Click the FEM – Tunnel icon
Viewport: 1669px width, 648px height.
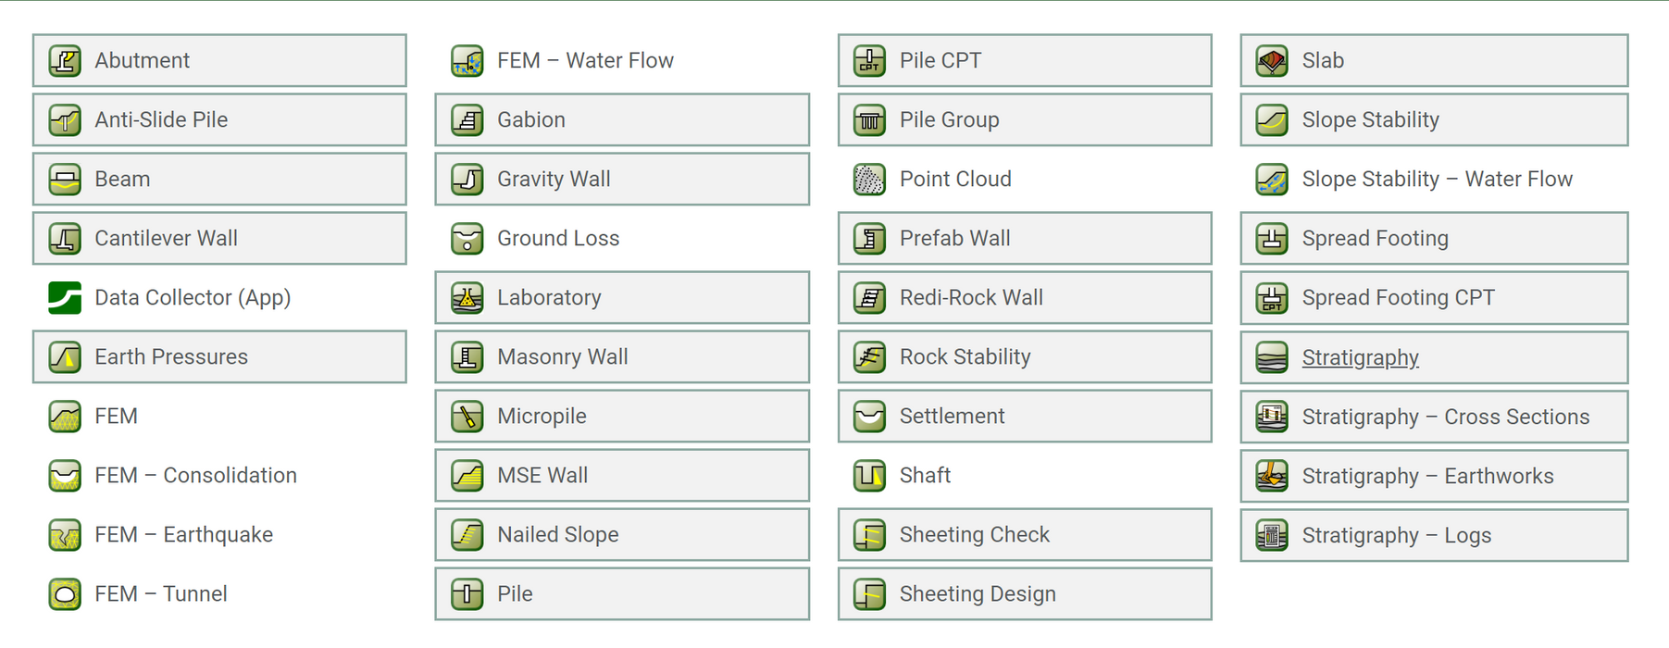click(65, 594)
